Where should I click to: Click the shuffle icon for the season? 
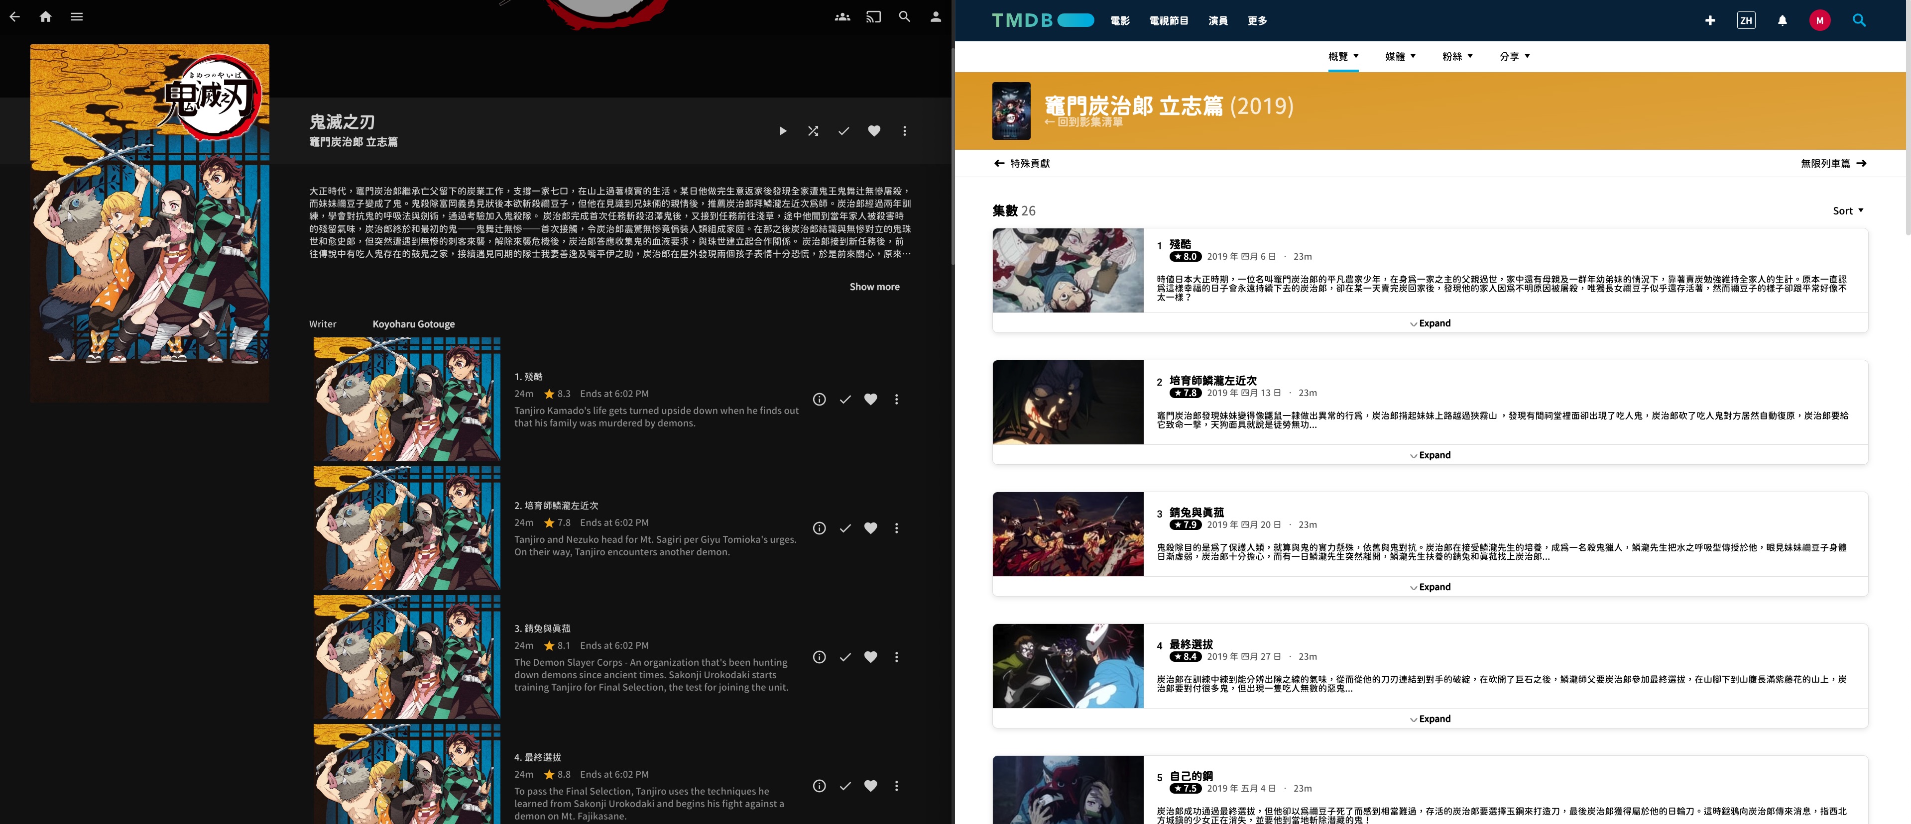[813, 131]
